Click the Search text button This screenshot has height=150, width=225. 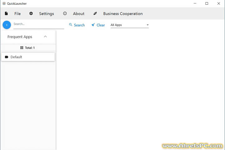(x=79, y=25)
